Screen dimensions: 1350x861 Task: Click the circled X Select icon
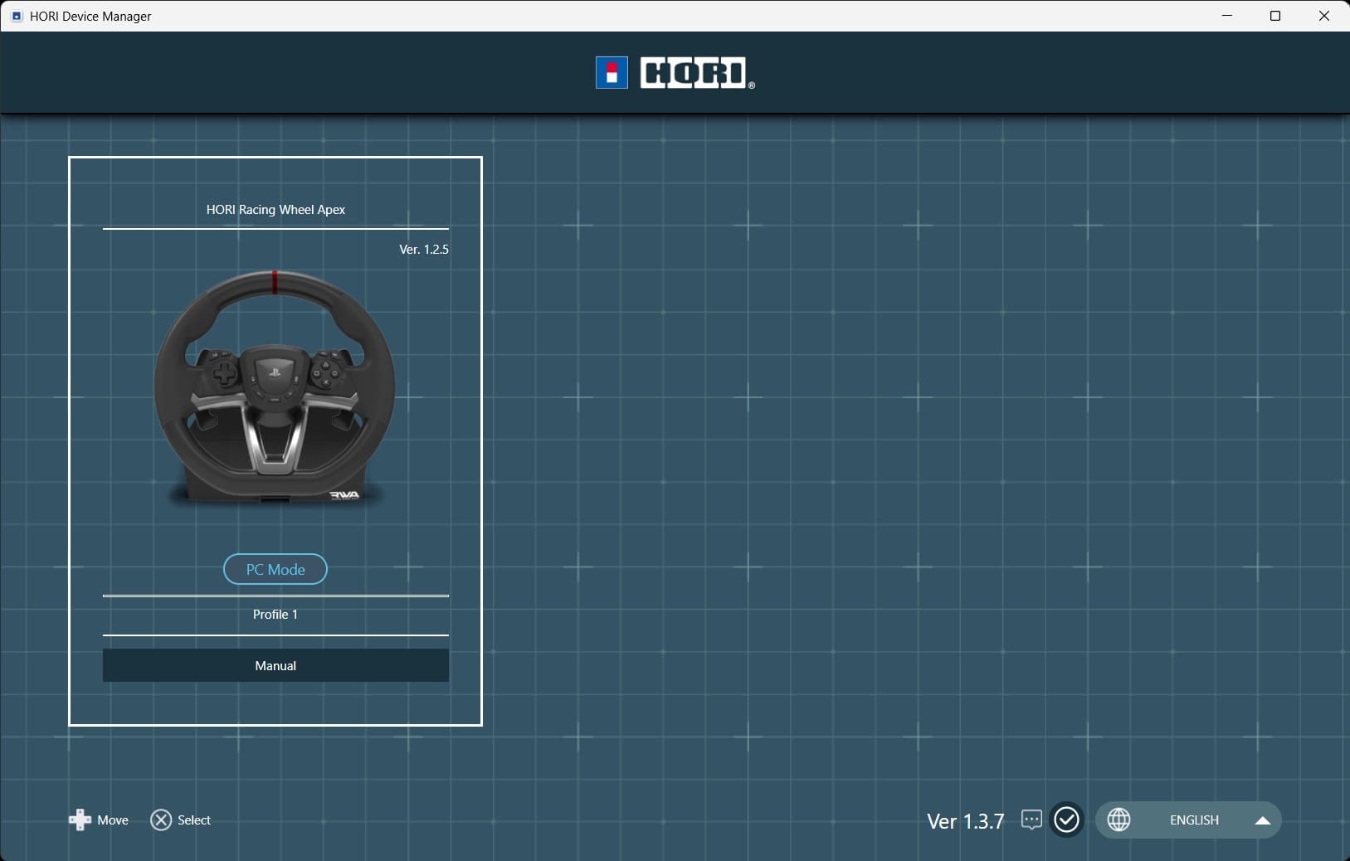(x=161, y=820)
